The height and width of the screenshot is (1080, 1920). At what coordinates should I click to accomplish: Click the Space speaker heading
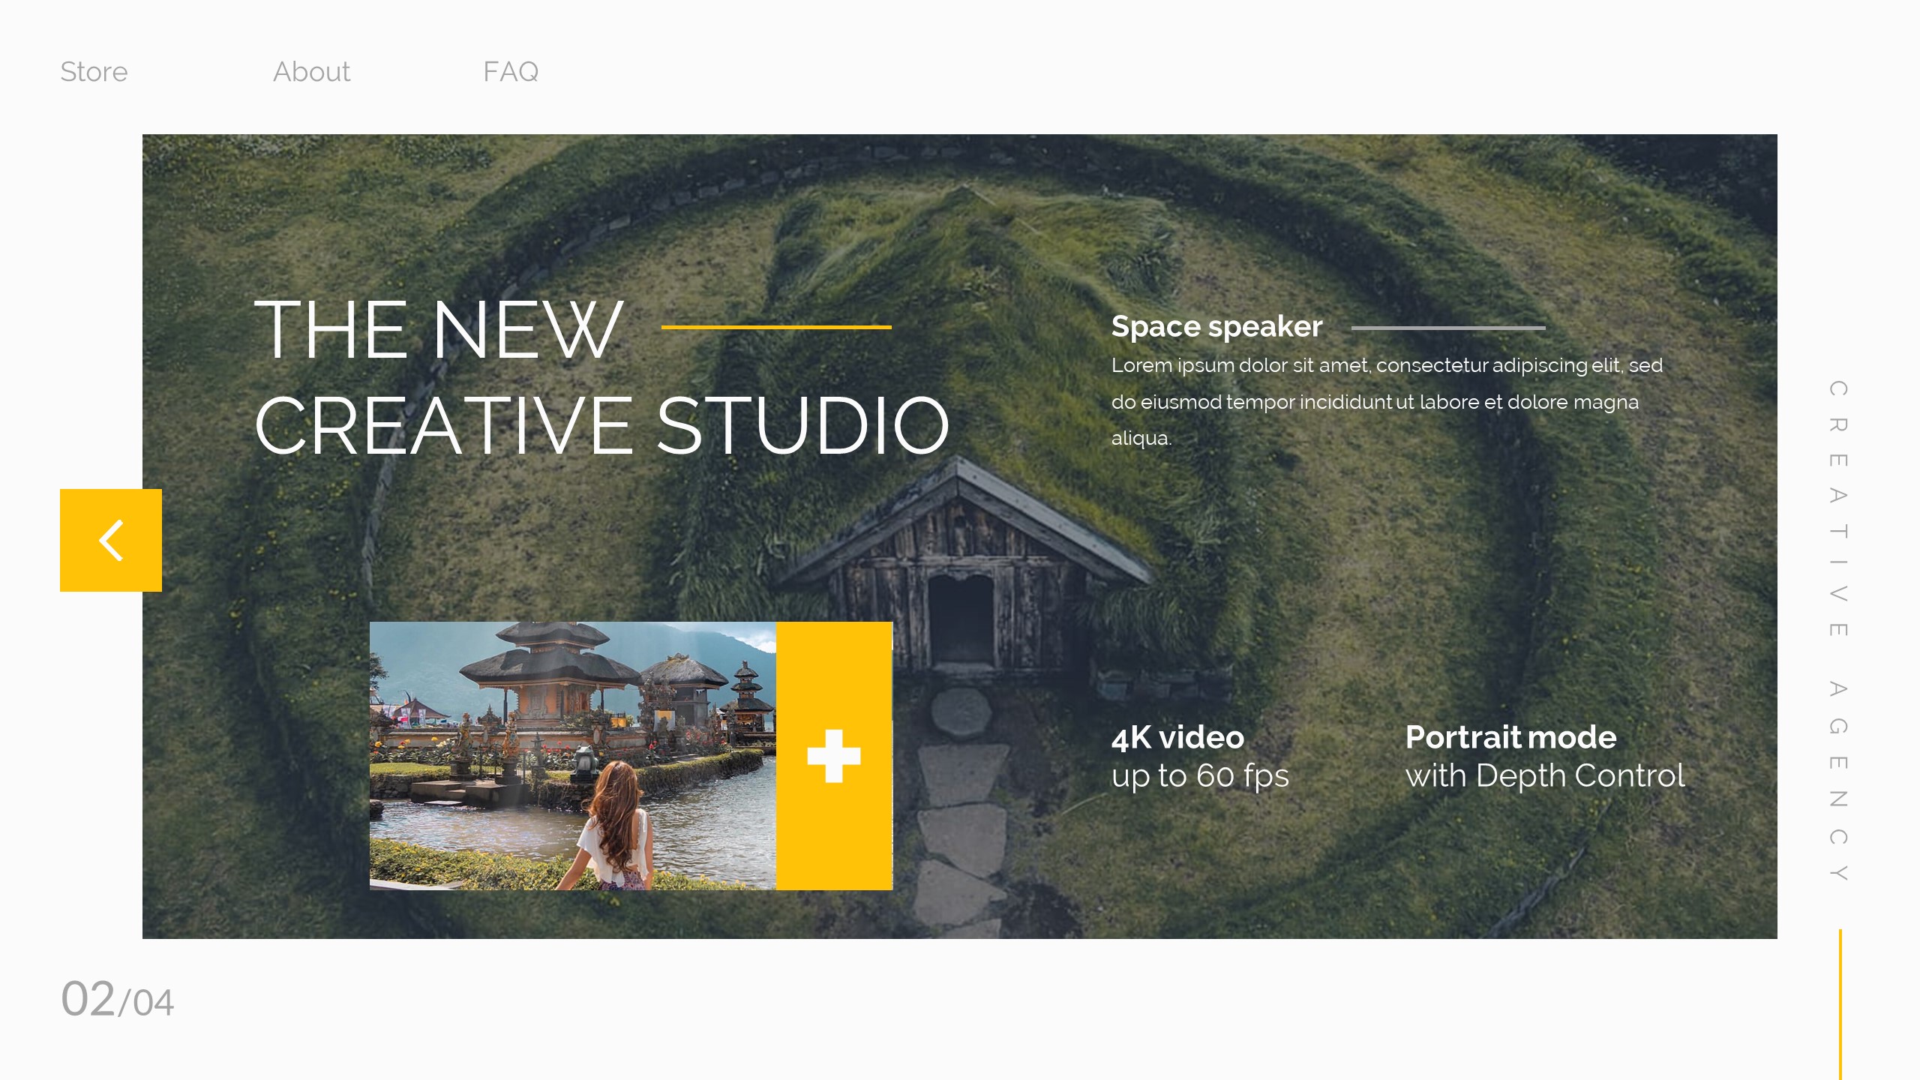(x=1216, y=327)
